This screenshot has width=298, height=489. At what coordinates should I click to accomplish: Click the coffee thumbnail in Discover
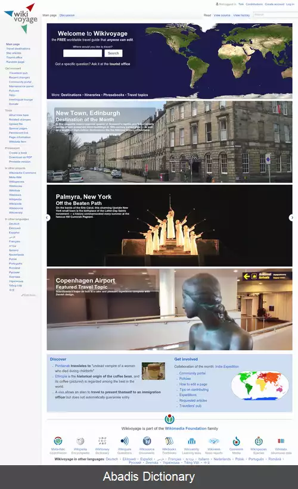pyautogui.click(x=153, y=371)
